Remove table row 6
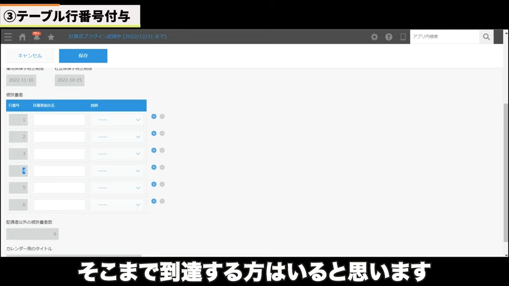The image size is (509, 286). coord(162,201)
